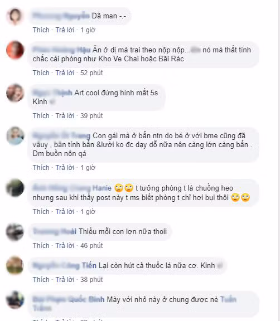Click Trả lời under 'chuồng heo' comment
This screenshot has width=280, height=321.
pos(65,211)
